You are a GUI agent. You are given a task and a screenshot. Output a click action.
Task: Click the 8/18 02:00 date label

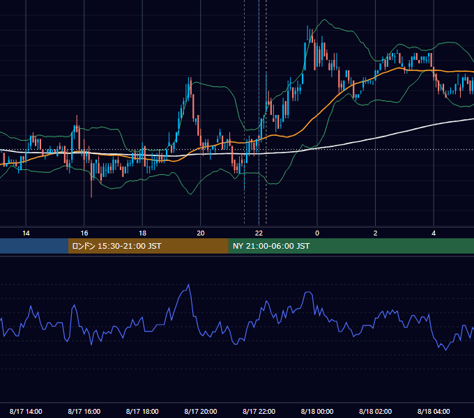pos(376,411)
